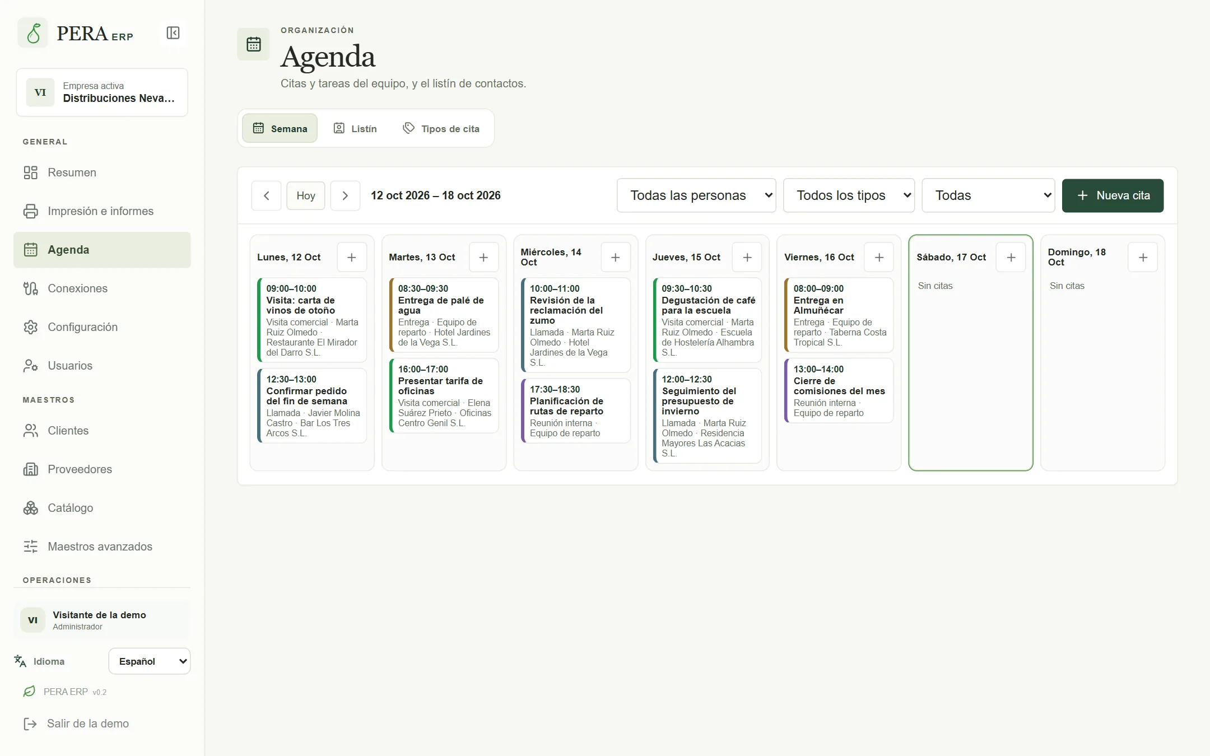Click the Idioma translate icon

pyautogui.click(x=20, y=661)
